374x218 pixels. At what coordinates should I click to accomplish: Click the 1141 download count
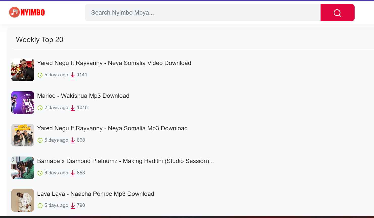pyautogui.click(x=82, y=75)
